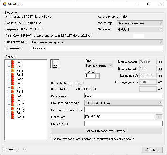Open the Заказчик HARRYS dropdown
This screenshot has height=155, width=167.
(161, 30)
